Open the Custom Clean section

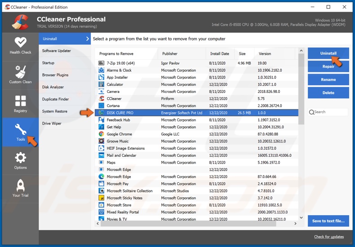coord(20,75)
